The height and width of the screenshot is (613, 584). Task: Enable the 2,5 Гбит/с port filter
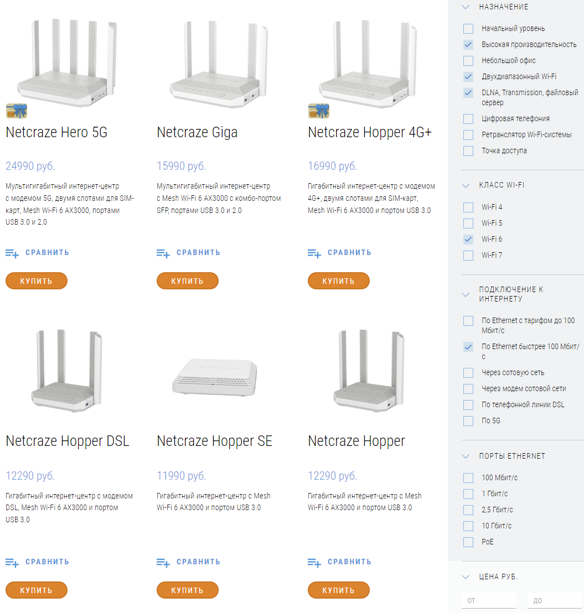point(468,510)
